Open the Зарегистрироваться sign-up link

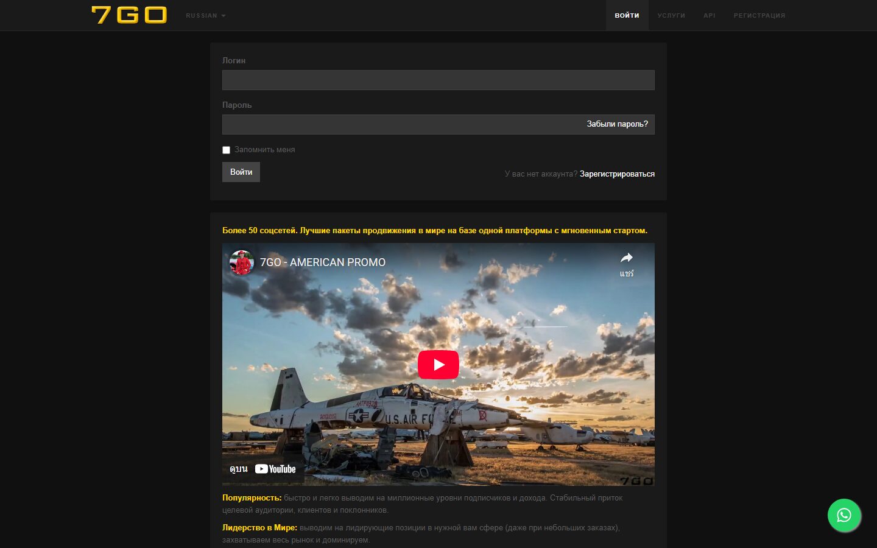[x=617, y=174]
